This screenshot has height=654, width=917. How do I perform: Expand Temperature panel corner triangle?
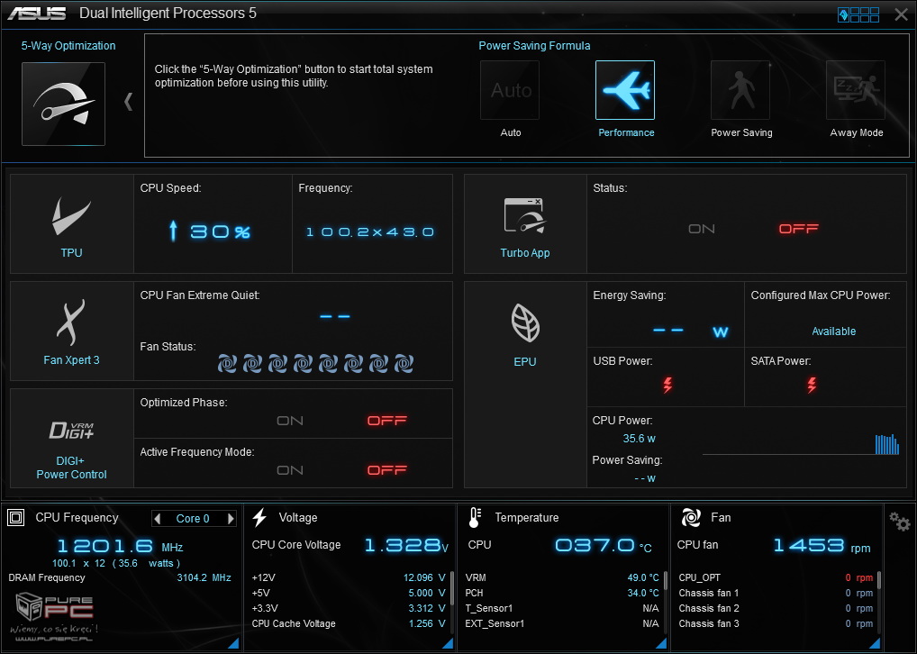pos(661,643)
